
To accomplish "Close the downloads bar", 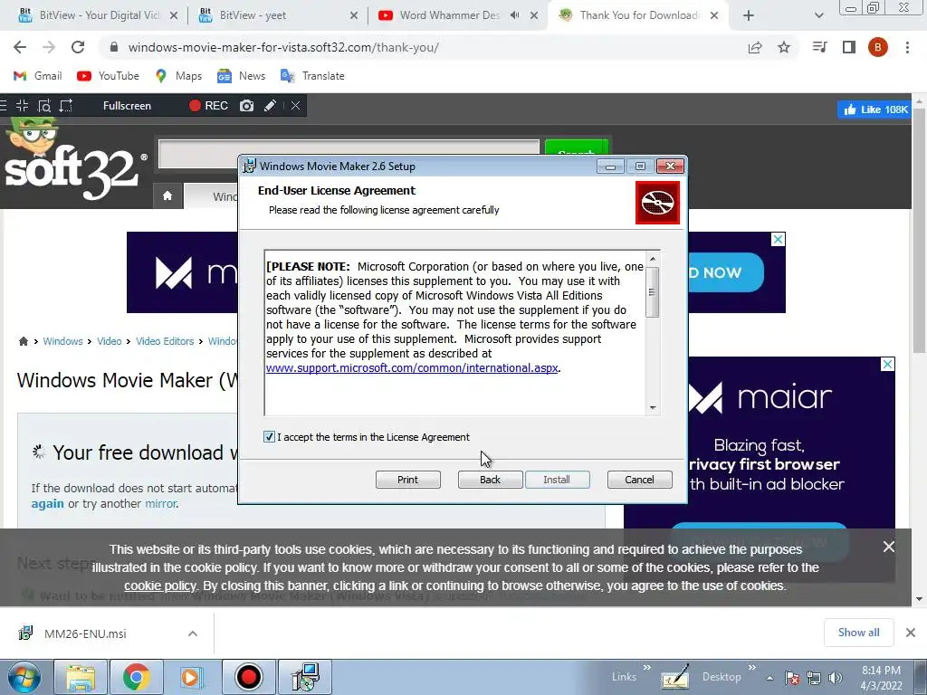I will coord(911,633).
